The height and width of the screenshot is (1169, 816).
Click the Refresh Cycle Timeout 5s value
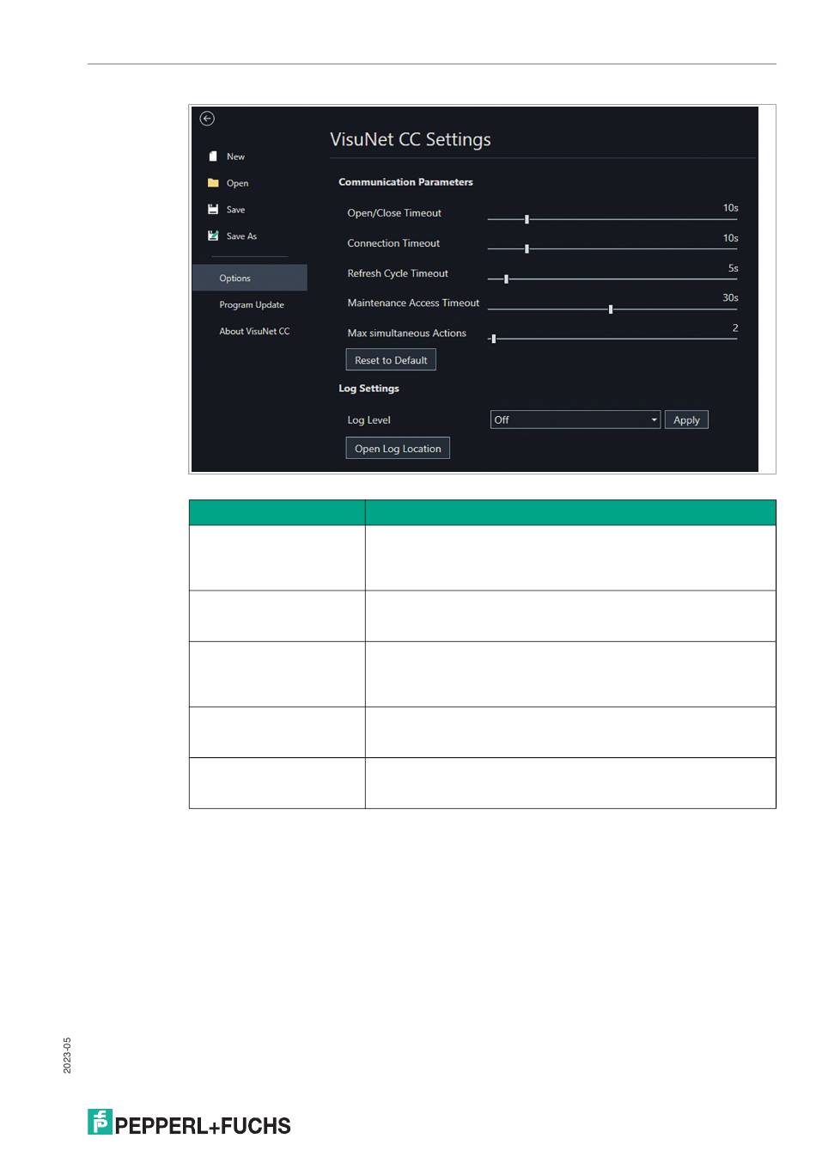coord(733,268)
